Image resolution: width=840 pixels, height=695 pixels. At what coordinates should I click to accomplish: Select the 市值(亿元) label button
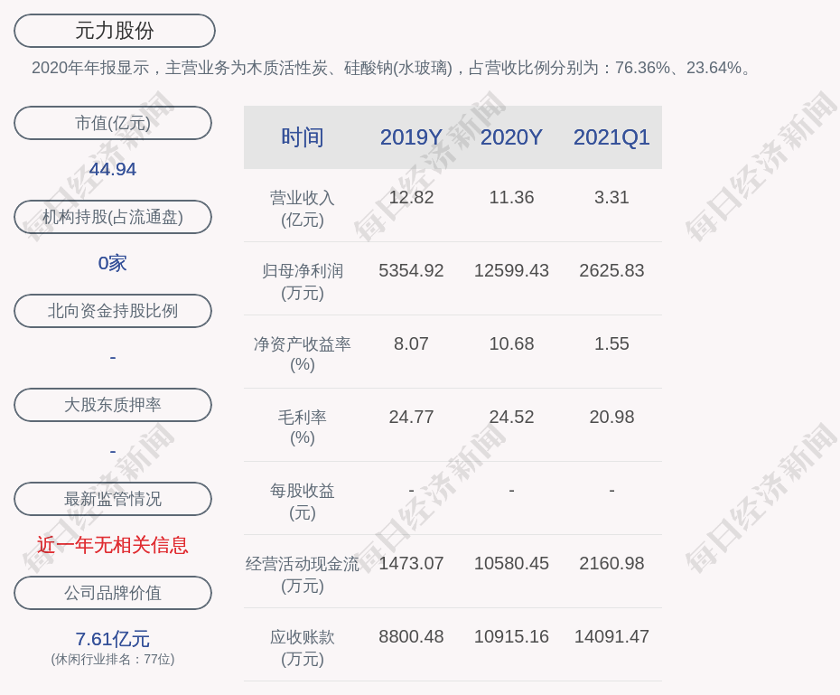coord(113,123)
